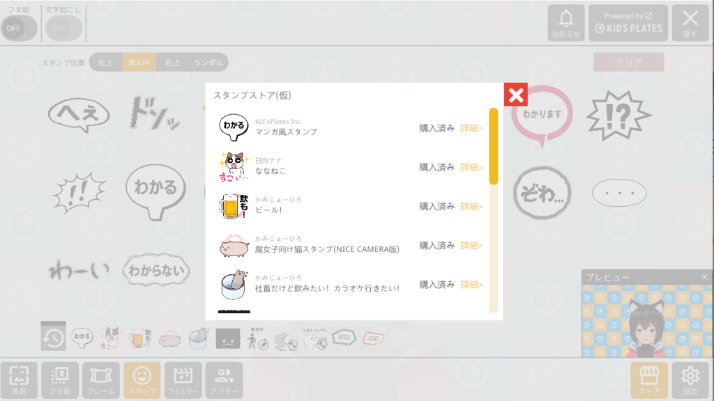Set stamp position to ランダム
714x401 pixels.
(x=208, y=62)
